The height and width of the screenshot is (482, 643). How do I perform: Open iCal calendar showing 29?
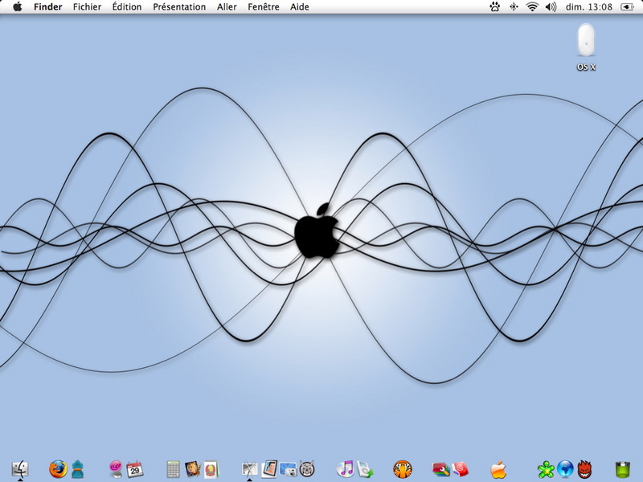134,469
